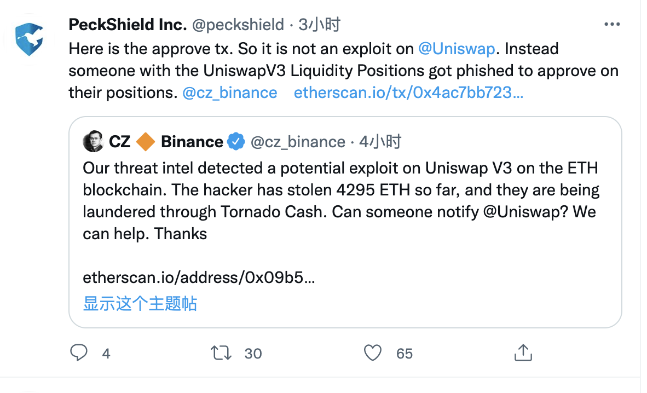Viewport: 647px width, 393px height.
Task: Click the quoted tweet body text
Action: coord(339,201)
